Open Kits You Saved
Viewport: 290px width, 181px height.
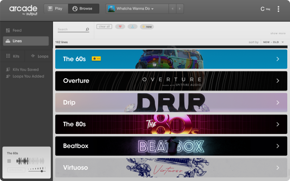coord(23,69)
